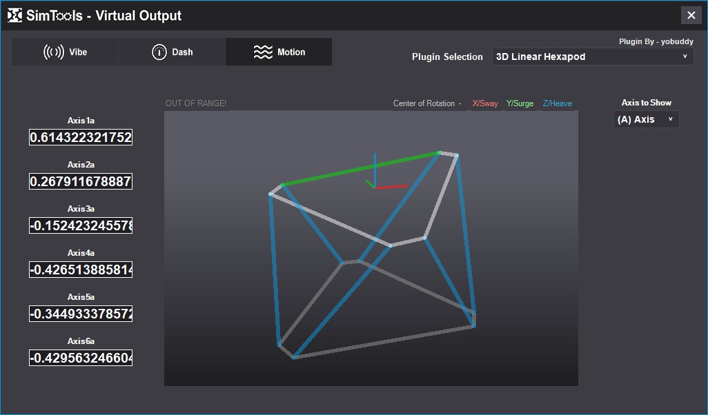
Task: Click the Axis6a value field
Action: coord(81,358)
